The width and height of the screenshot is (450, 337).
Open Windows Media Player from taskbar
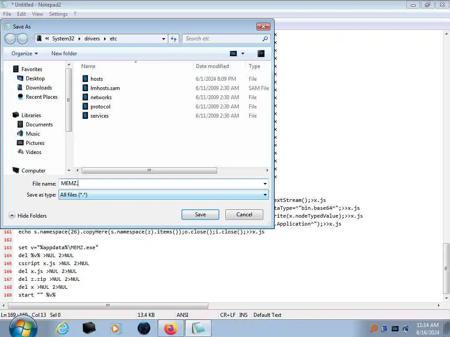tap(116, 328)
